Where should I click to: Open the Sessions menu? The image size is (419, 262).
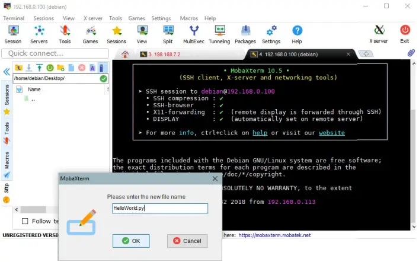click(x=43, y=18)
